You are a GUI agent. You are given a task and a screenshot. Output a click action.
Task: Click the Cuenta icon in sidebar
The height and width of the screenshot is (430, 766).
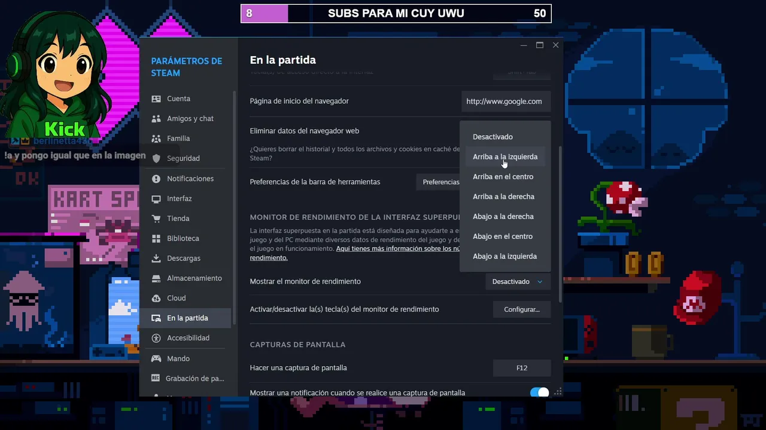(156, 99)
